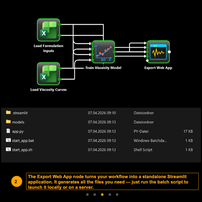202x202 pixels.
Task: Go to the fourth carousel page dot
Action: 110,194
